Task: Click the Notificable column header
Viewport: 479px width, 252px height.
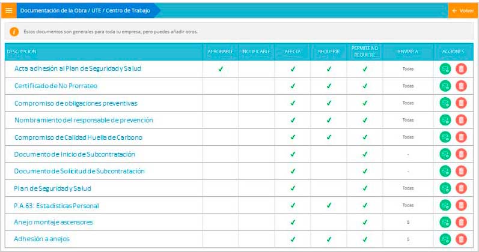Action: [x=256, y=52]
